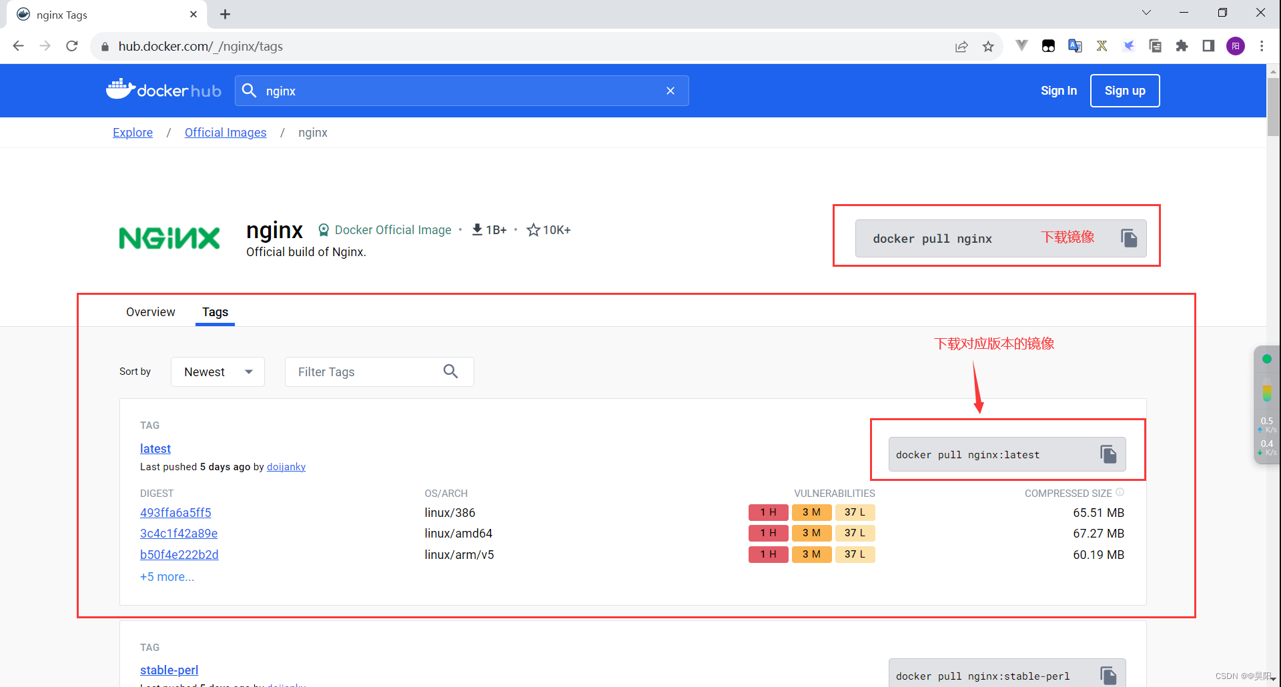Share this page via the share icon

coord(961,46)
